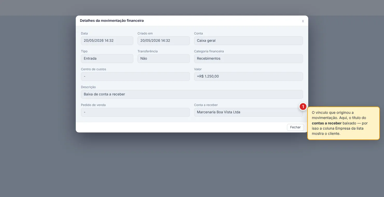Click the Categoria financeira field Recebimentos
The width and height of the screenshot is (384, 197).
249,59
